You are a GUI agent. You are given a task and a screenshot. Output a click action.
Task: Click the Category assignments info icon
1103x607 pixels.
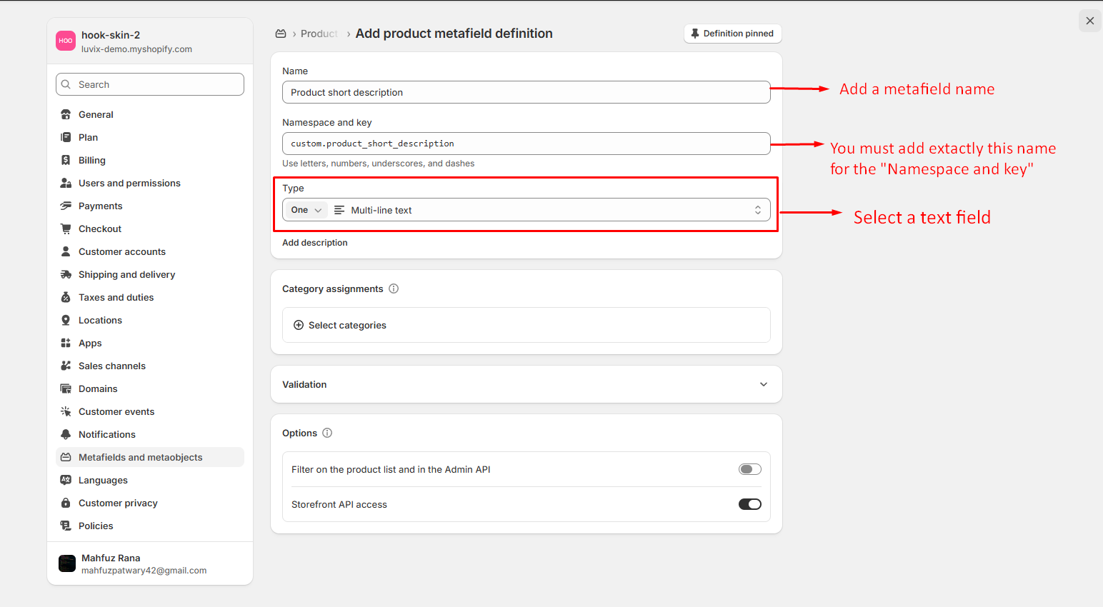pyautogui.click(x=394, y=289)
